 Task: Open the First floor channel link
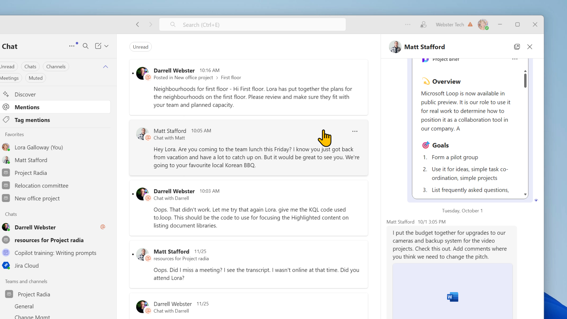pos(231,77)
